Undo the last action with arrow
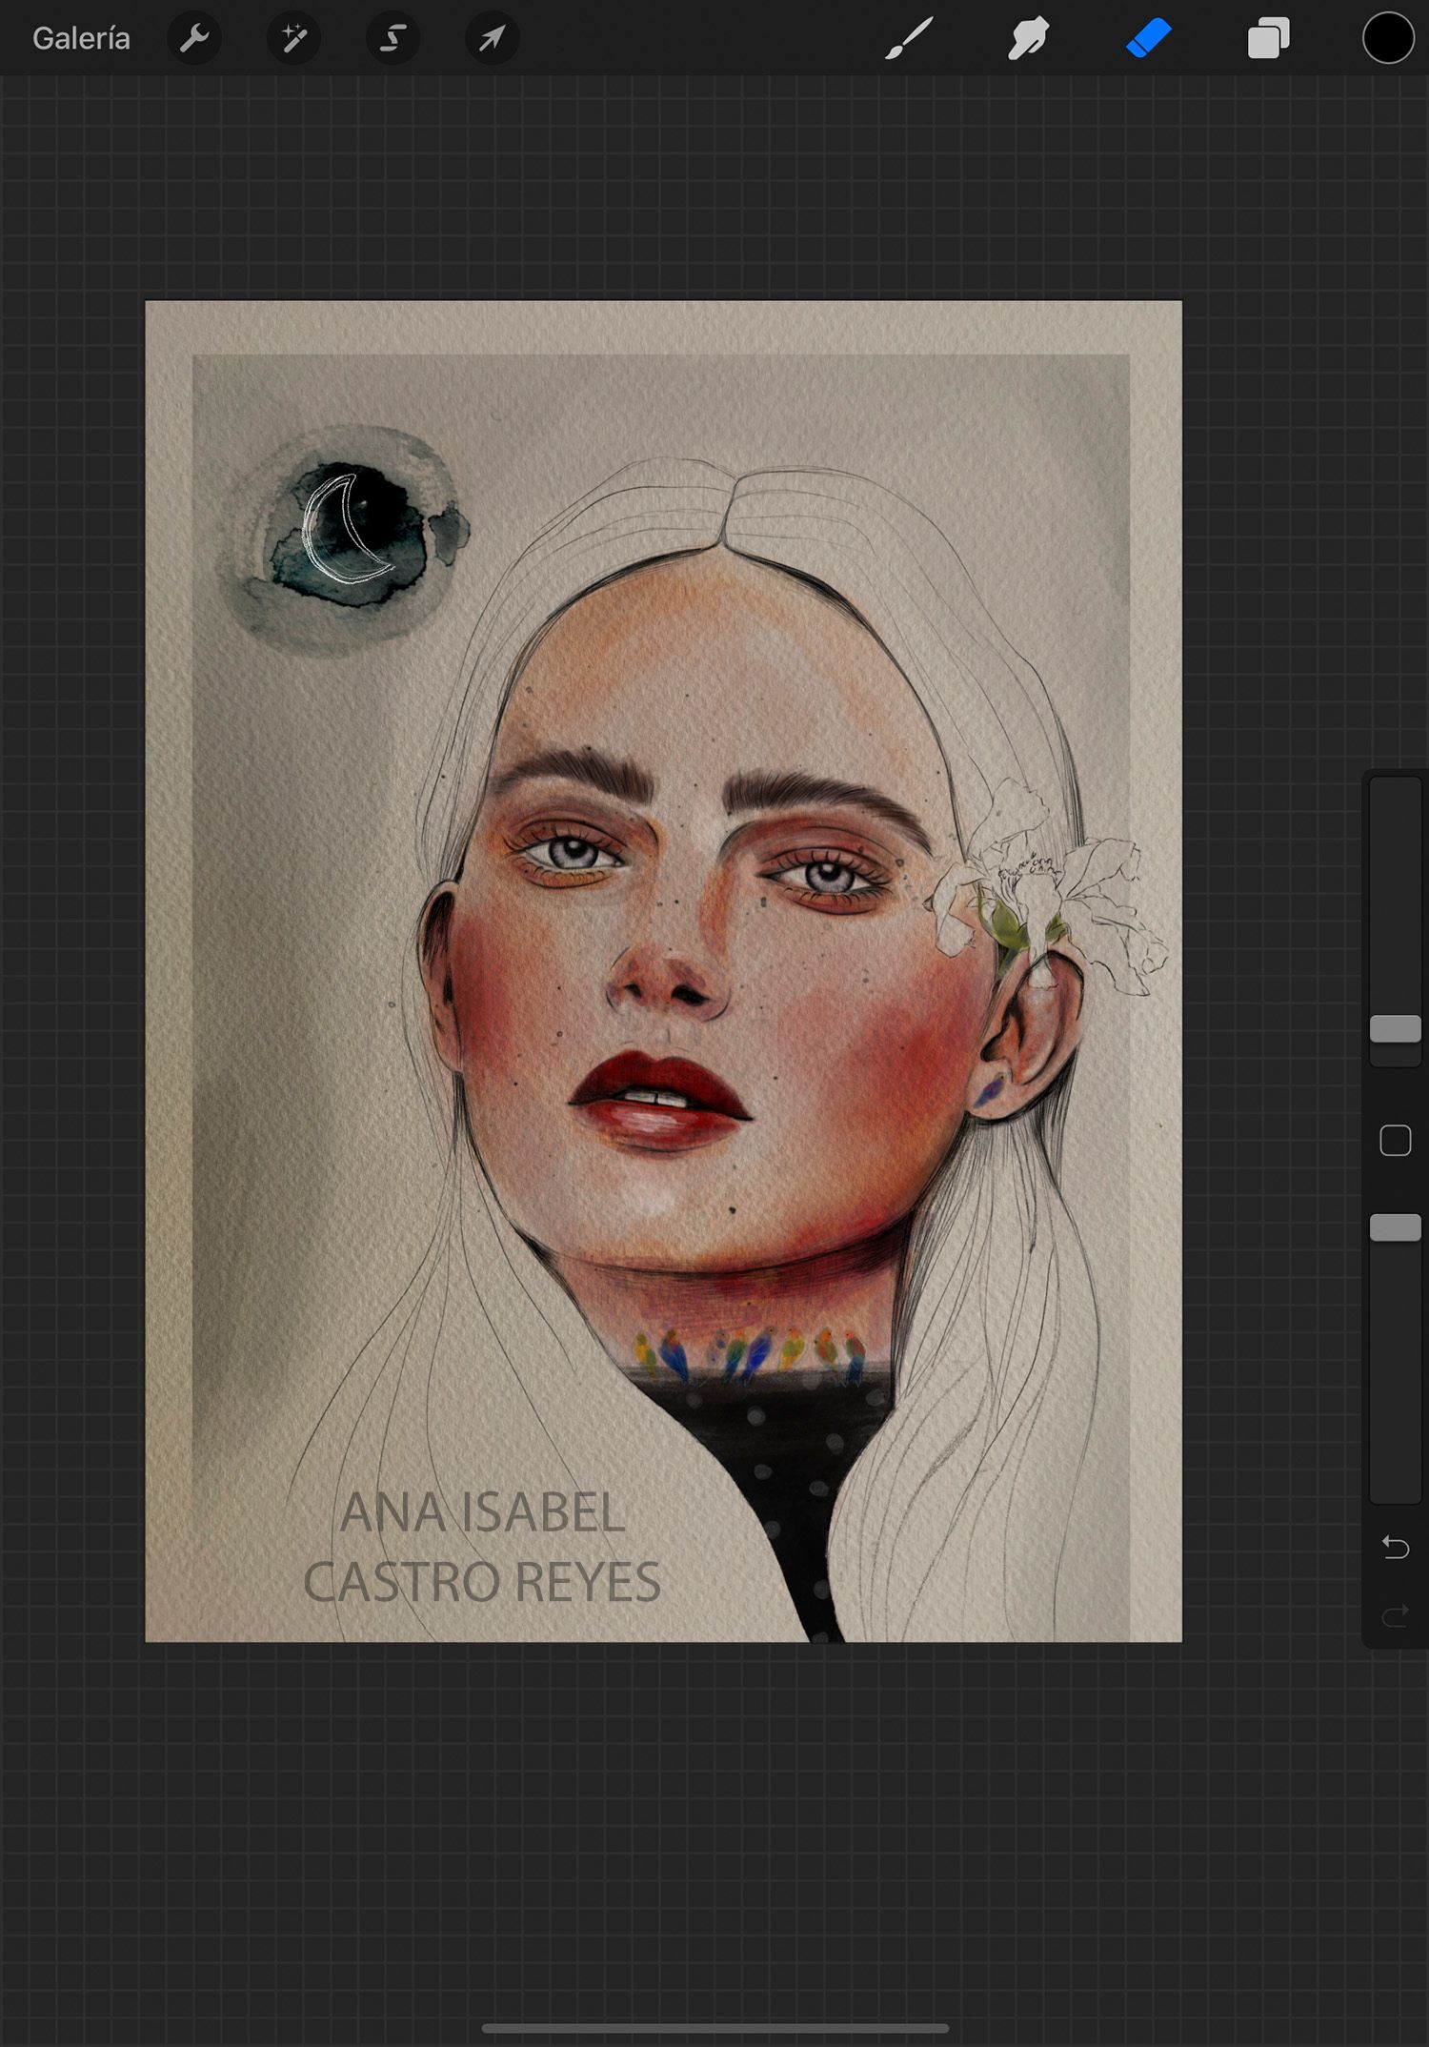This screenshot has height=2047, width=1429. (1396, 1547)
